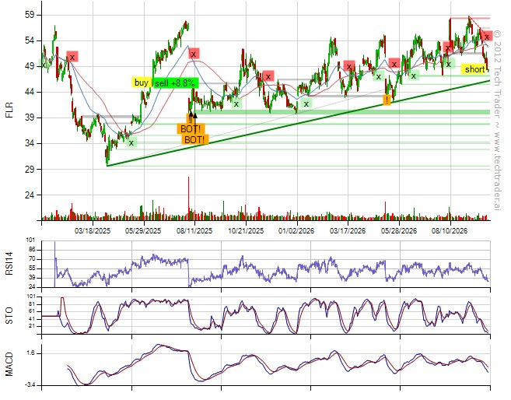The width and height of the screenshot is (511, 400).
Task: Click red x marker above 'sell +8.8%' label
Action: [x=194, y=54]
